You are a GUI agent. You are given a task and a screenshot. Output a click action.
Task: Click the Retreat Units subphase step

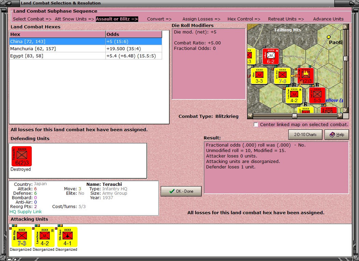(286, 19)
